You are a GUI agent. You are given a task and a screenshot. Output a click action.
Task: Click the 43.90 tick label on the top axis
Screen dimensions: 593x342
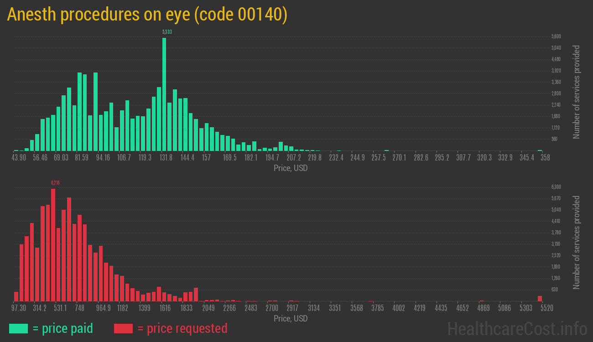(x=19, y=157)
